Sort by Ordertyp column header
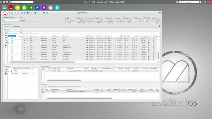 point(46,36)
